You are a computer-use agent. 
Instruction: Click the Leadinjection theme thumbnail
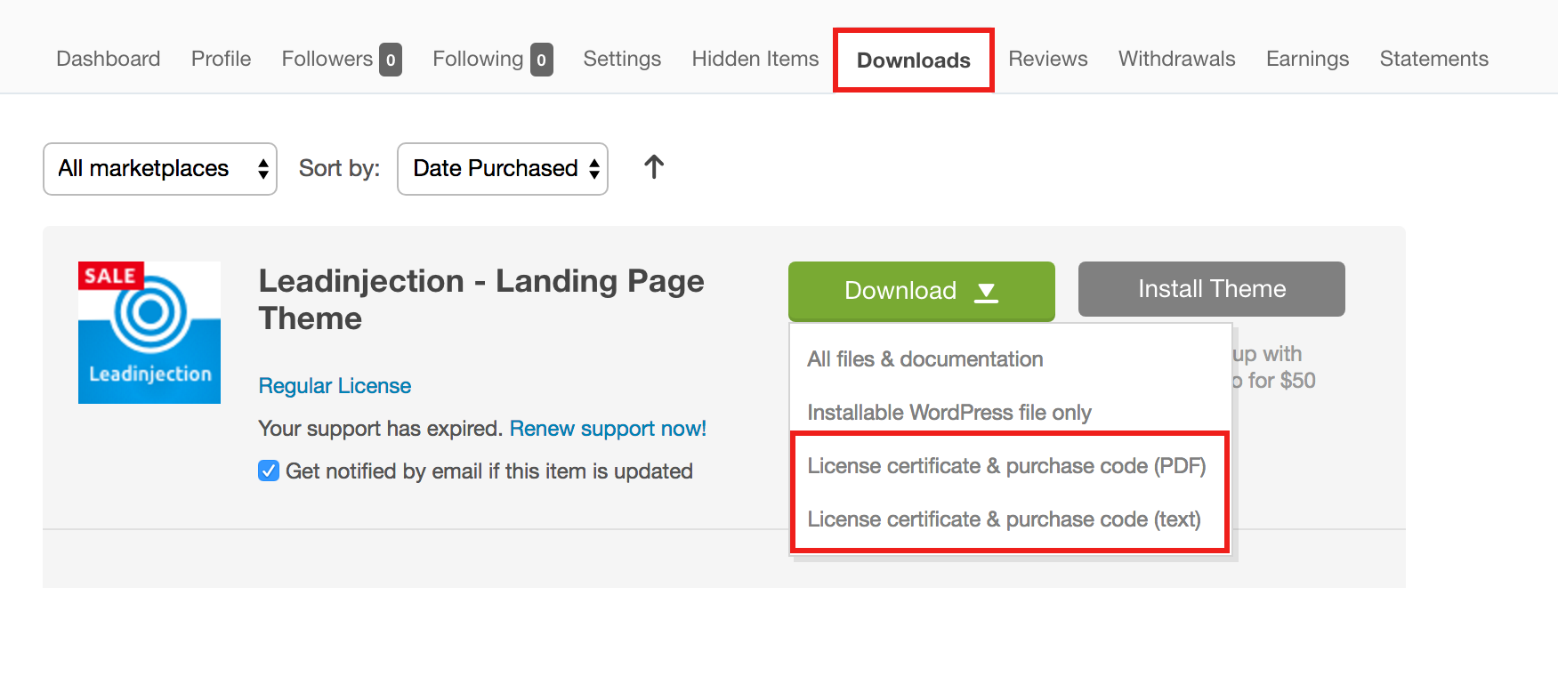(x=149, y=333)
